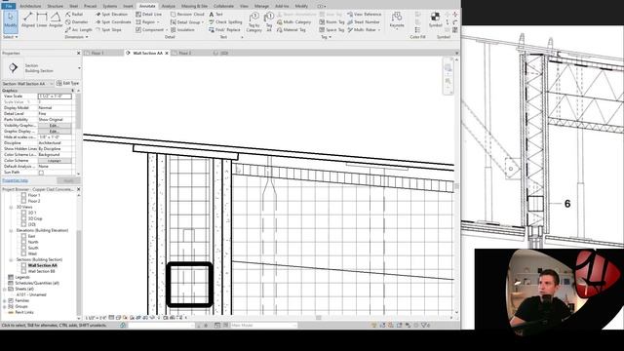Select the Modify tool

point(11,20)
